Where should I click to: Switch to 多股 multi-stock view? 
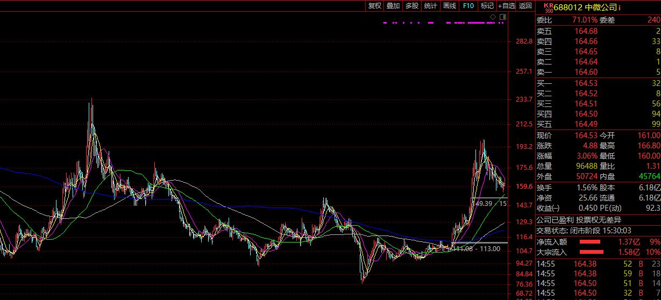(x=412, y=6)
